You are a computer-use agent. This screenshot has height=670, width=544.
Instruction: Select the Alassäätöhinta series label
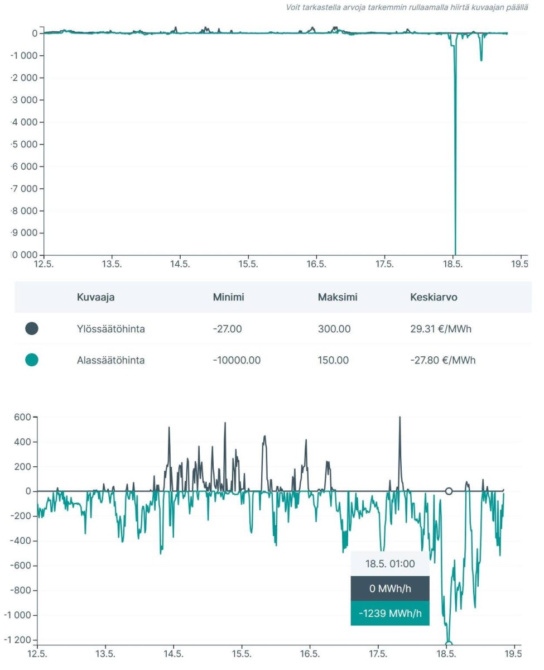pyautogui.click(x=110, y=360)
